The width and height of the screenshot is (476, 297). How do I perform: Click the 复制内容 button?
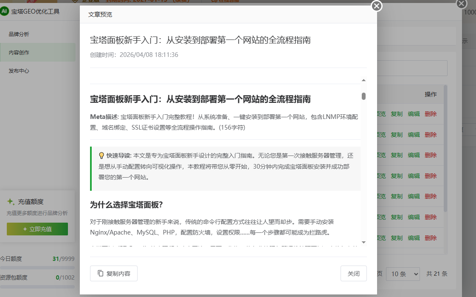pyautogui.click(x=113, y=273)
